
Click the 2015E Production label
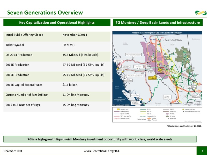point(17,75)
